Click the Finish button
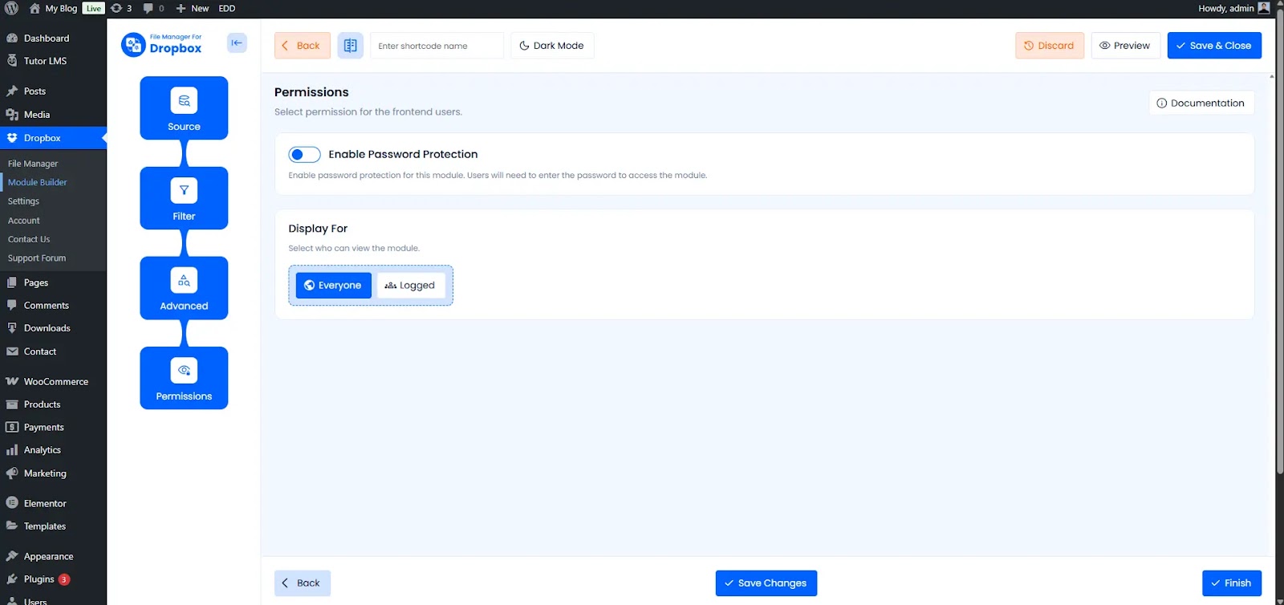Viewport: 1284px width, 605px height. (1232, 583)
